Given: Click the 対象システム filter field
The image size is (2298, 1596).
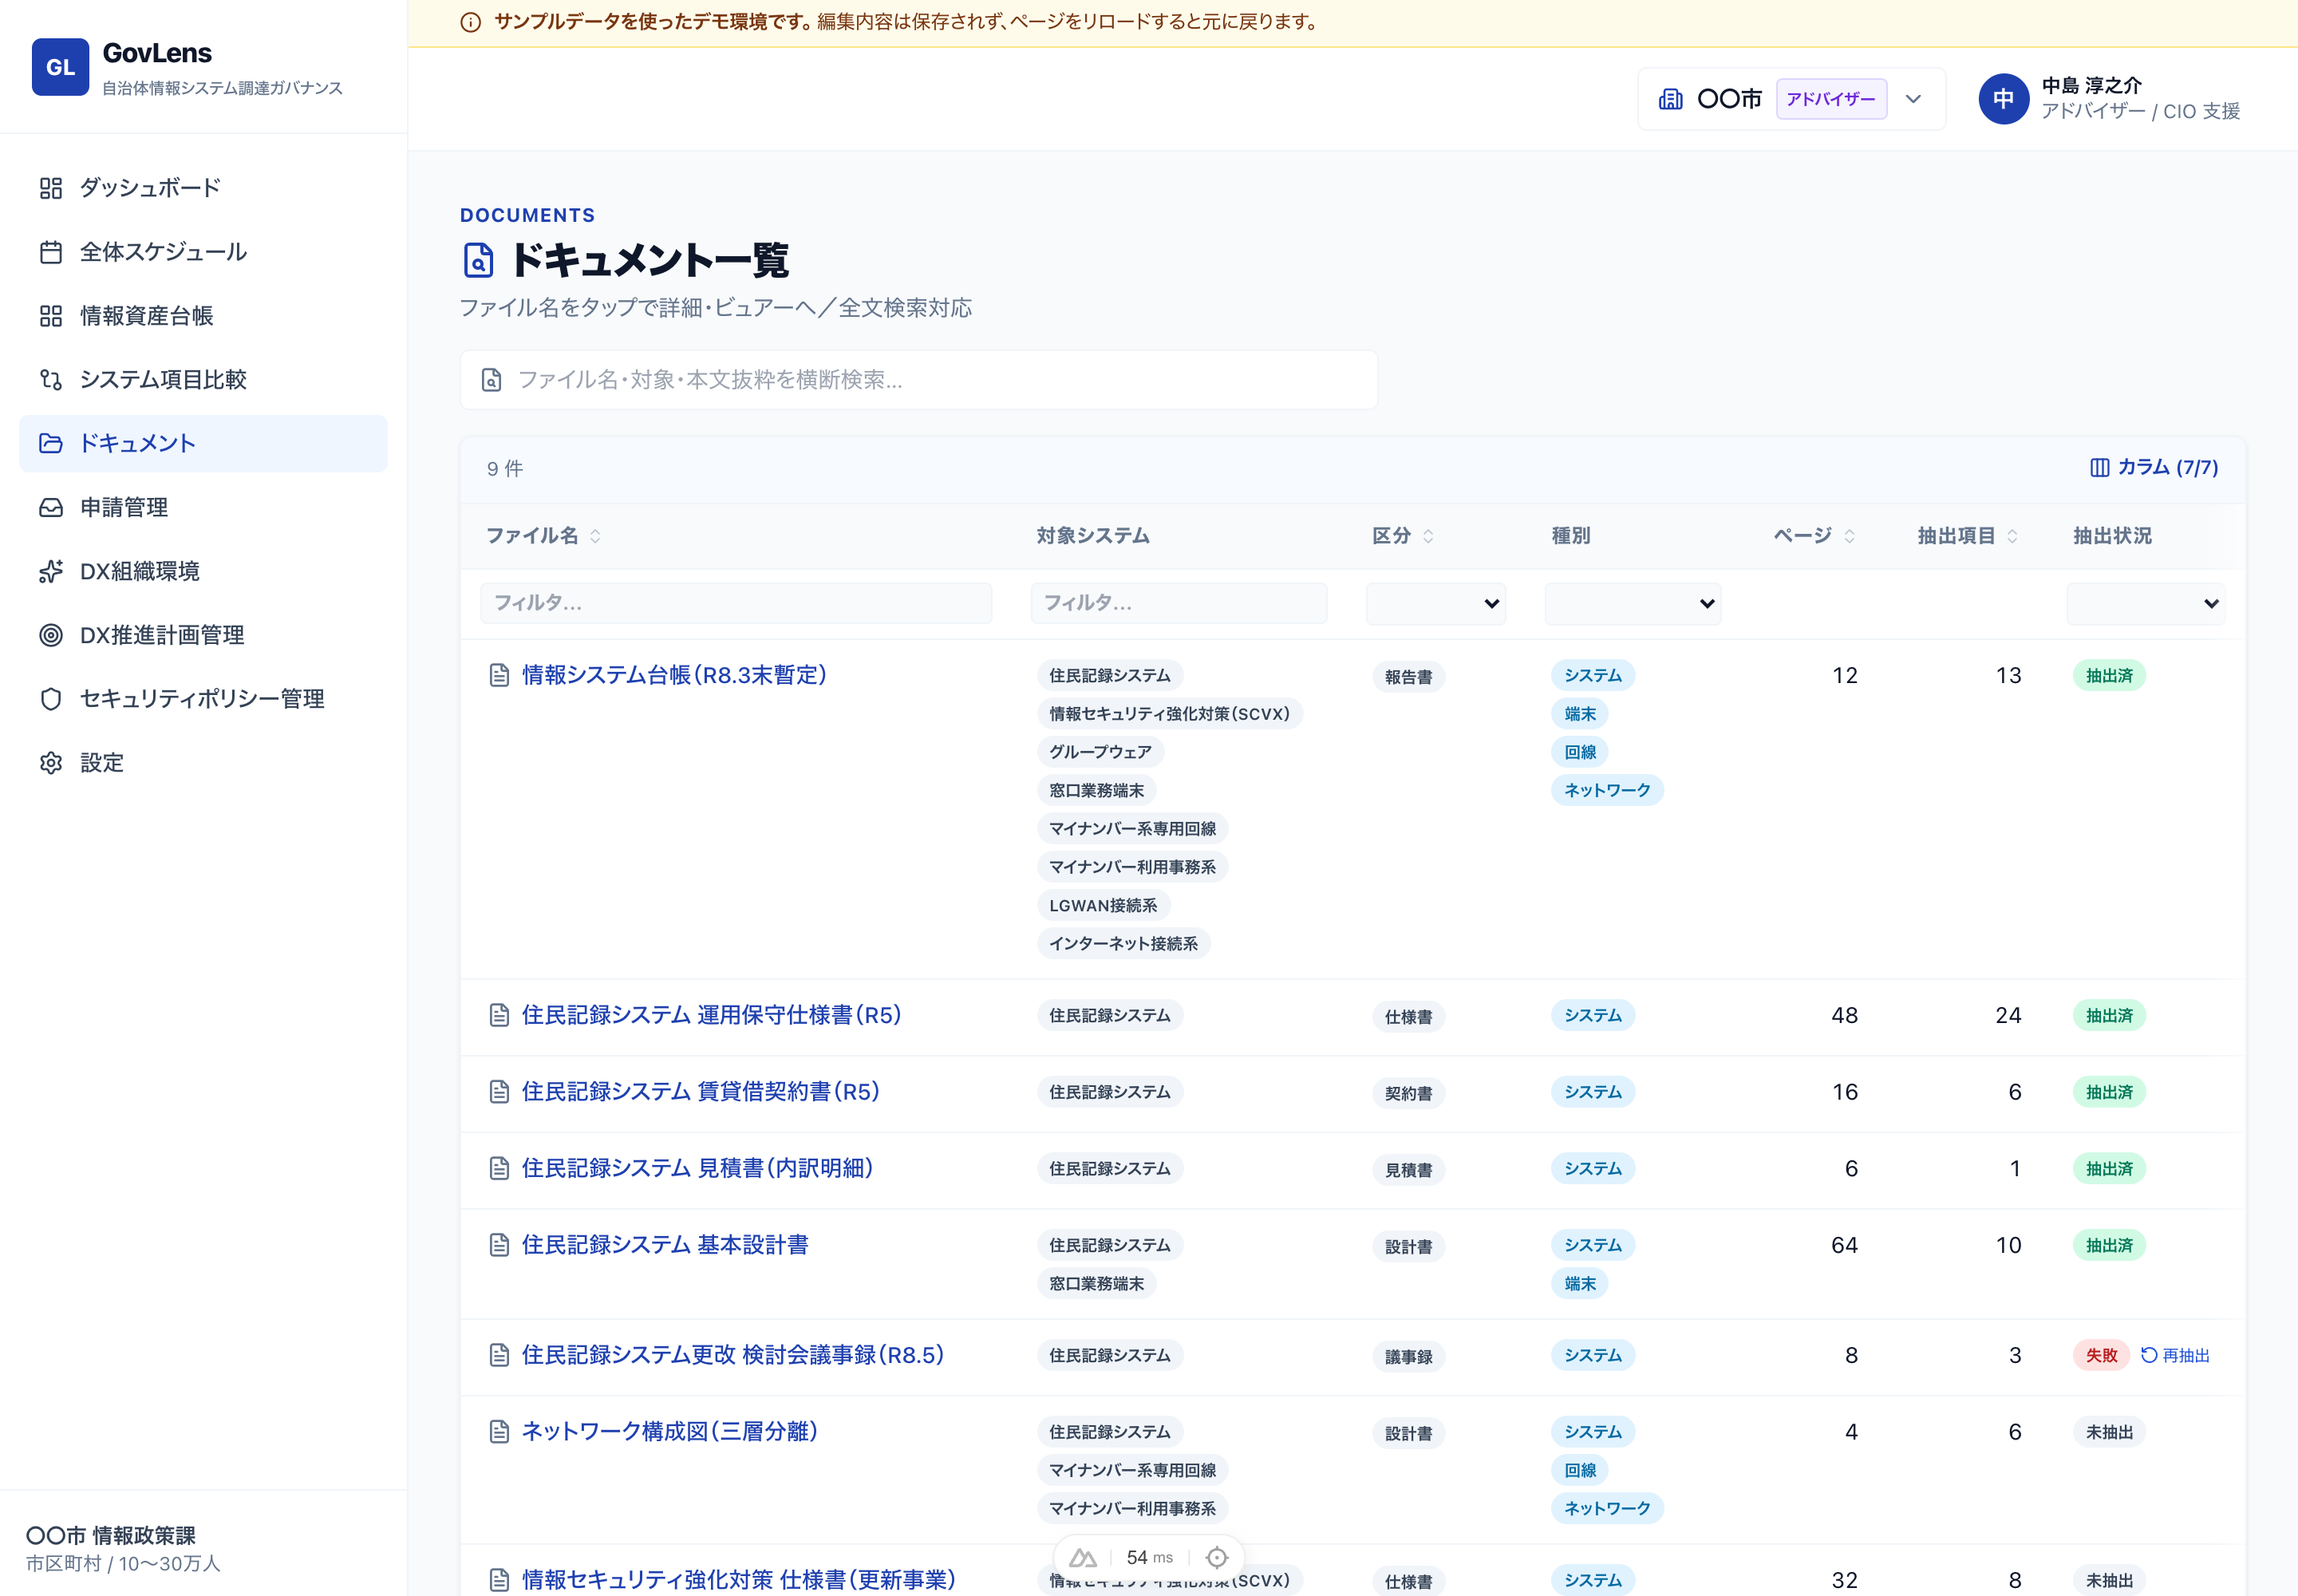Looking at the screenshot, I should point(1179,603).
